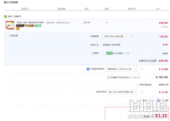The image size is (170, 121).
Task: Open the 查看详情 link for 超市卡
Action: pos(136,77)
